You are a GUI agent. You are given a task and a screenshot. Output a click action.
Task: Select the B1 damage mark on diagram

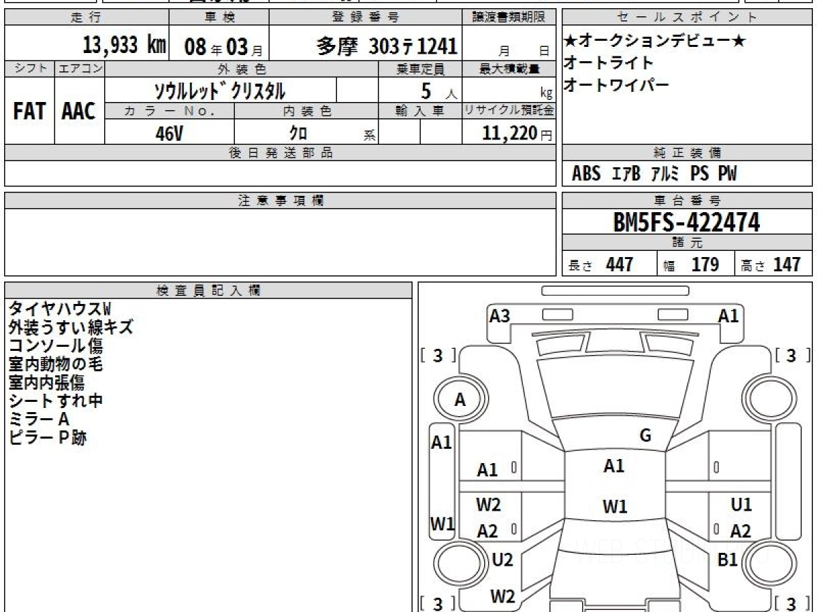[728, 560]
